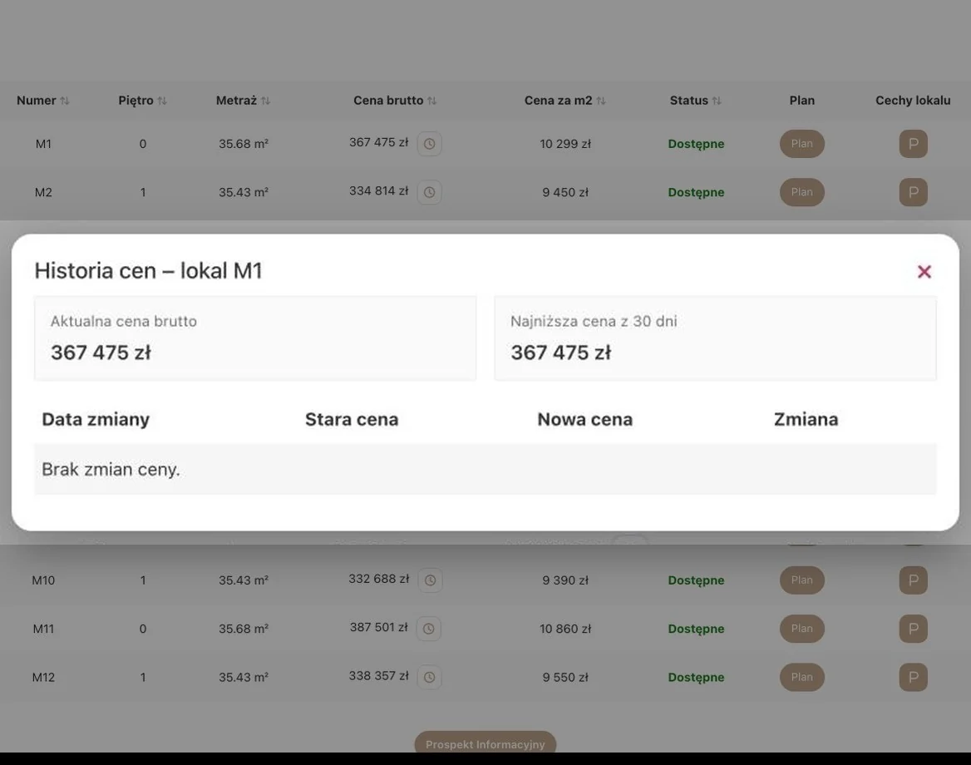Click the 'Aktualna cena brutto' label
This screenshot has width=971, height=765.
pos(124,321)
